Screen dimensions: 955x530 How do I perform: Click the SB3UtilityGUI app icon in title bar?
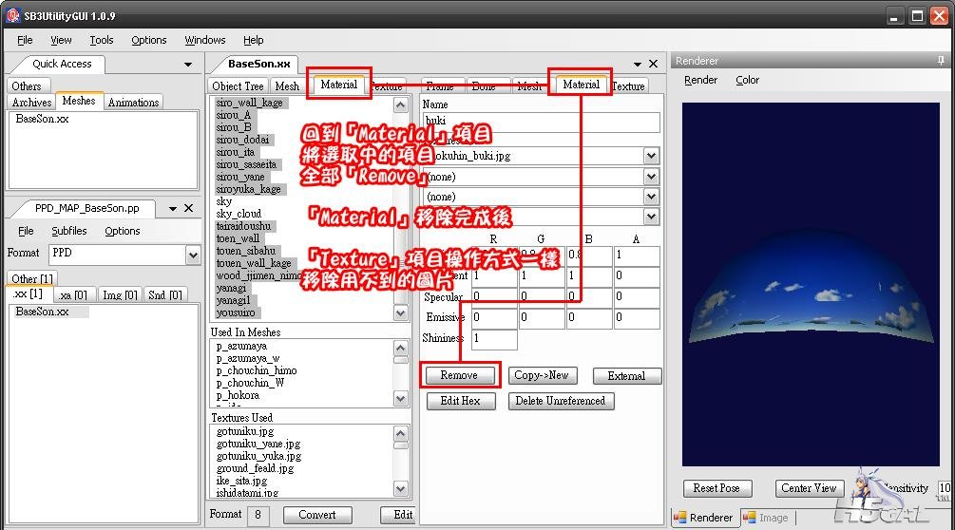tap(14, 15)
